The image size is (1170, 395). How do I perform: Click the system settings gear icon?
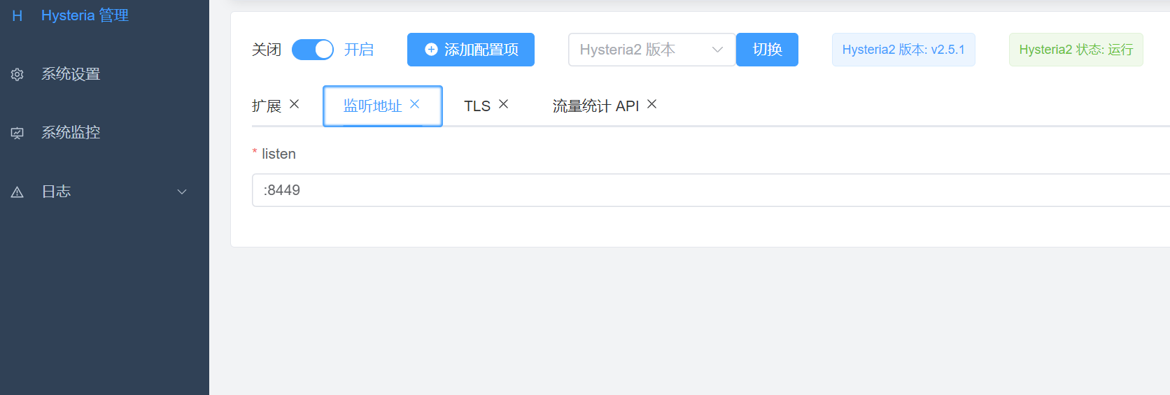(17, 74)
